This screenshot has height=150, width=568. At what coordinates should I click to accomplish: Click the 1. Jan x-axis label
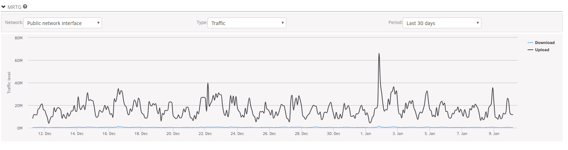pyautogui.click(x=365, y=134)
